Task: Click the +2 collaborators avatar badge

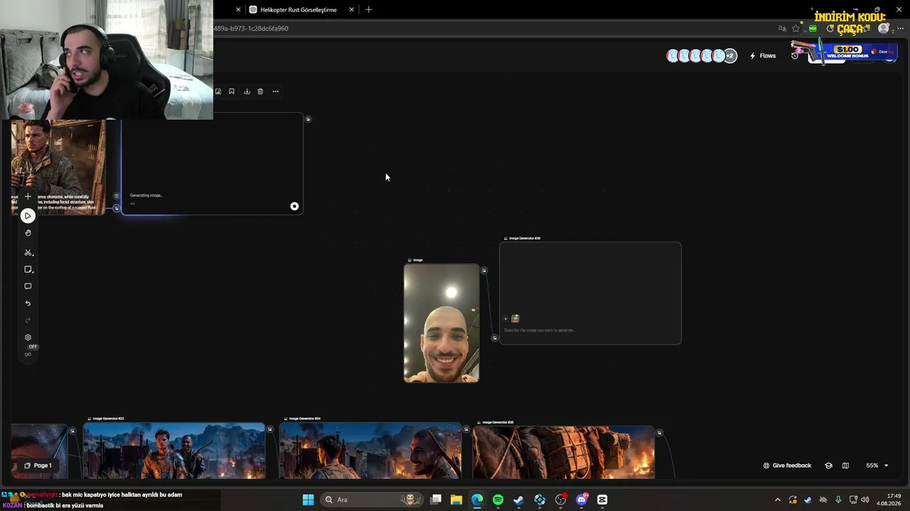Action: tap(730, 56)
